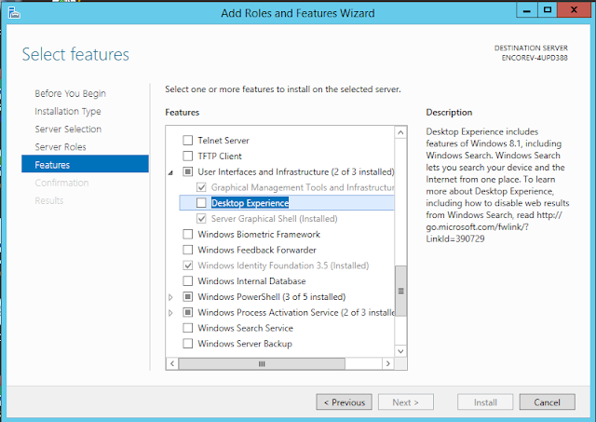596x422 pixels.
Task: Jump to the Before You Begin page
Action: (70, 93)
